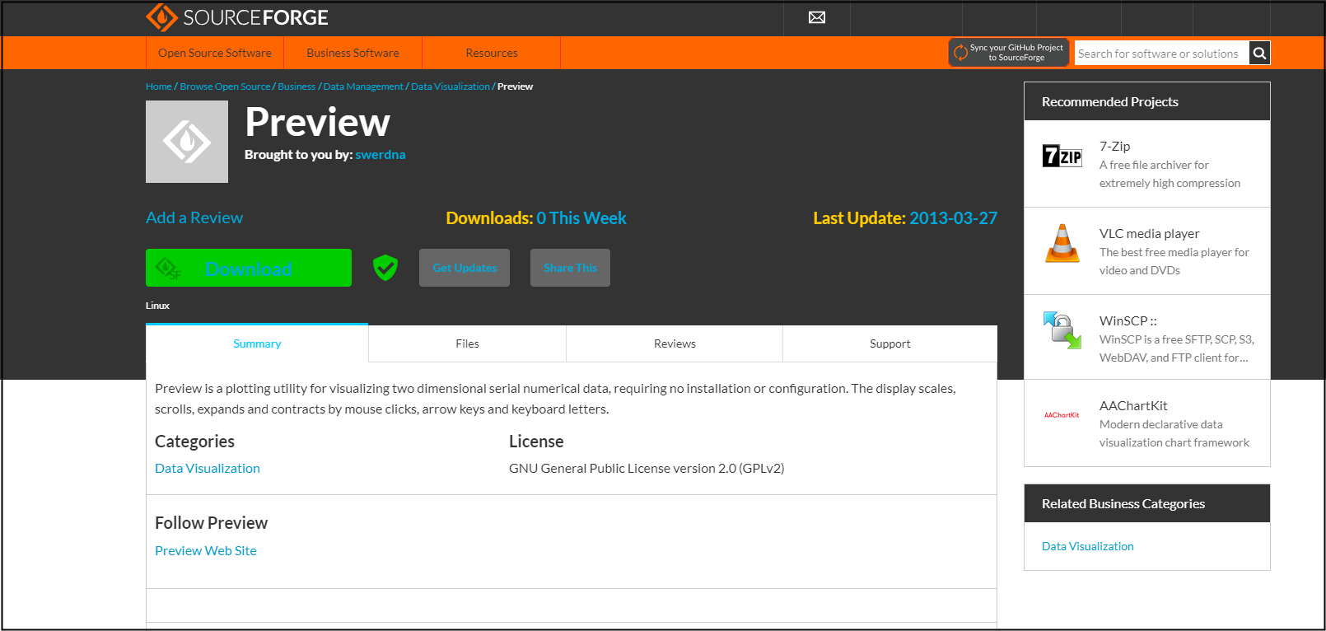Open the Resources menu

pyautogui.click(x=492, y=53)
